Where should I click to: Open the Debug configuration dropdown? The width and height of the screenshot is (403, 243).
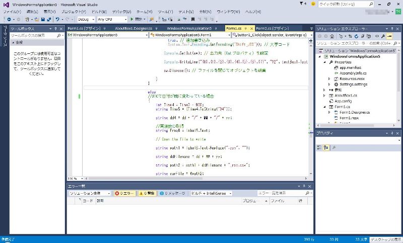[x=86, y=20]
